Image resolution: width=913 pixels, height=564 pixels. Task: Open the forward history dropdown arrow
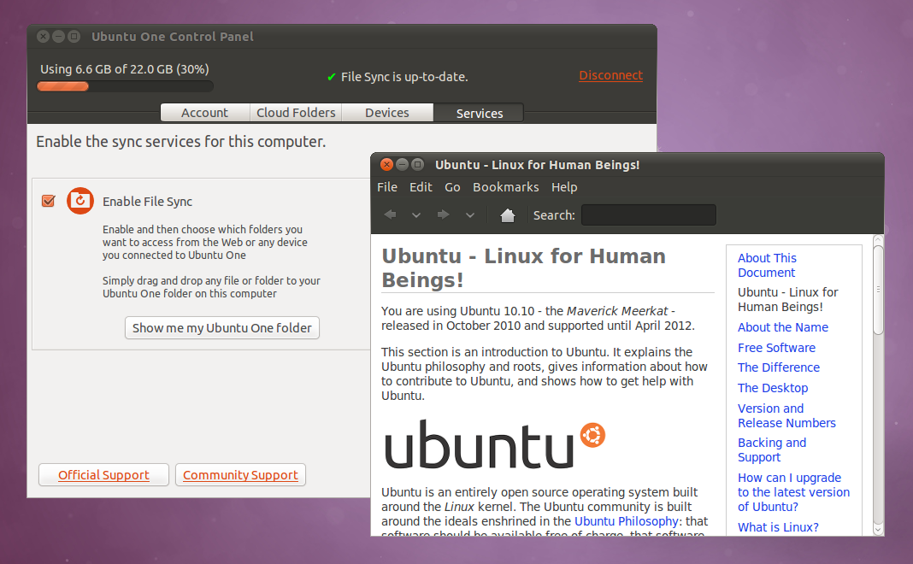tap(470, 215)
